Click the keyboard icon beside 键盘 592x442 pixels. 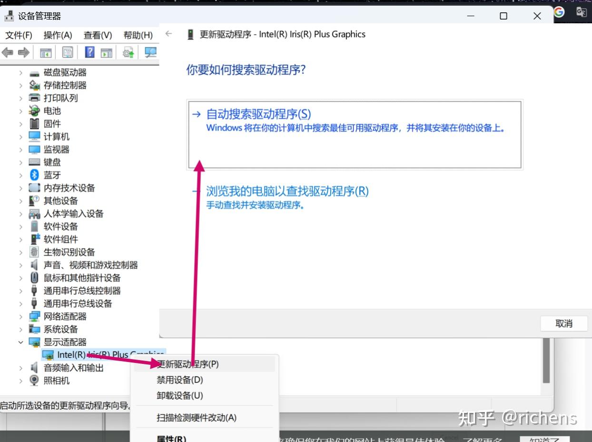[34, 162]
